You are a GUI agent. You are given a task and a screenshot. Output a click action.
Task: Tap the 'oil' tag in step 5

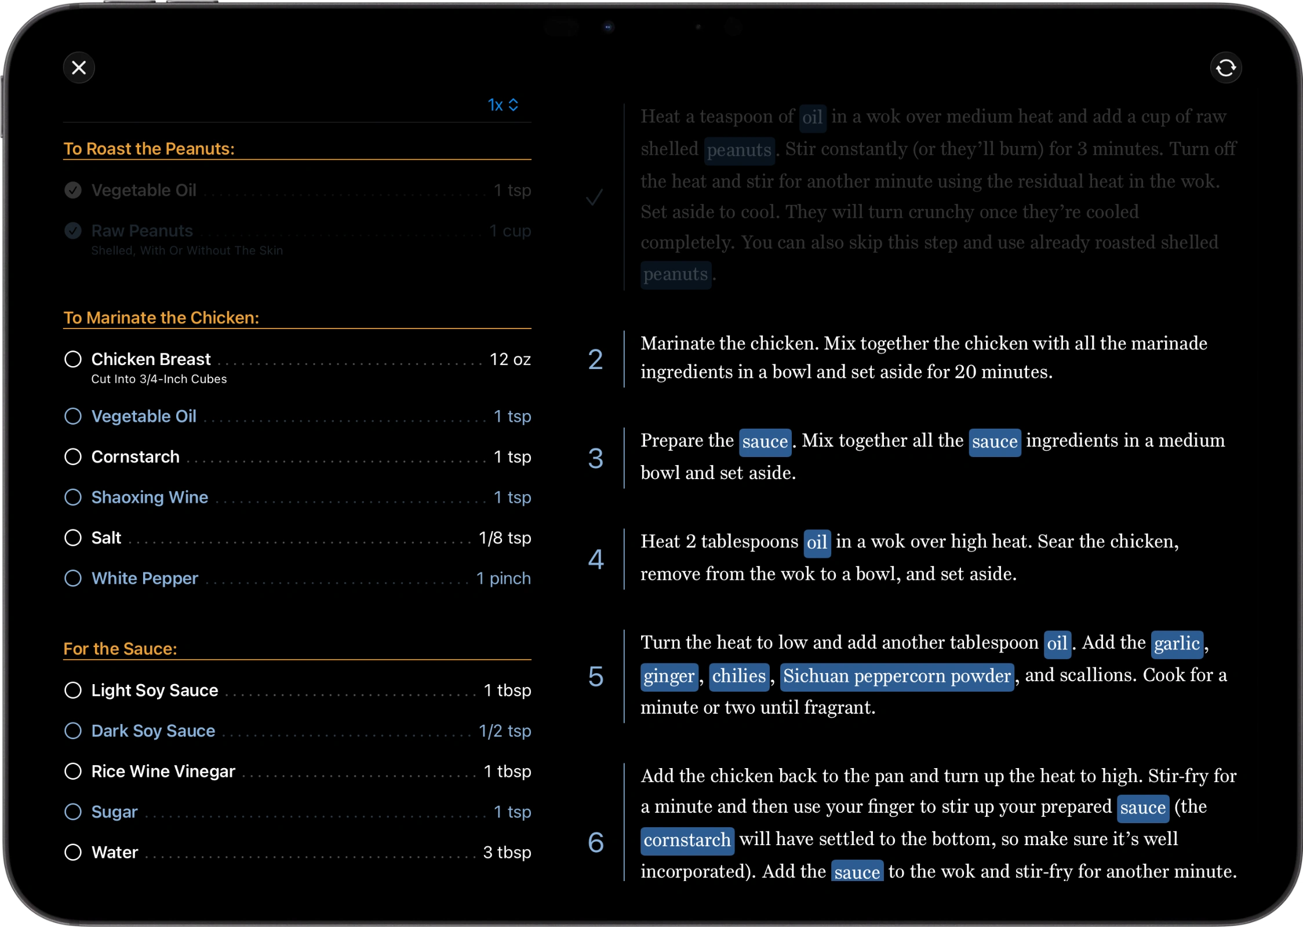(x=1057, y=644)
